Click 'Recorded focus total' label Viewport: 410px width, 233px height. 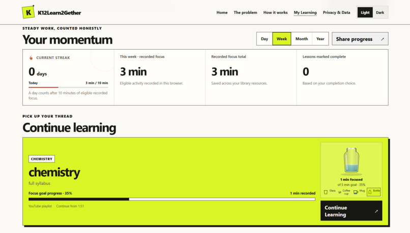coord(228,57)
